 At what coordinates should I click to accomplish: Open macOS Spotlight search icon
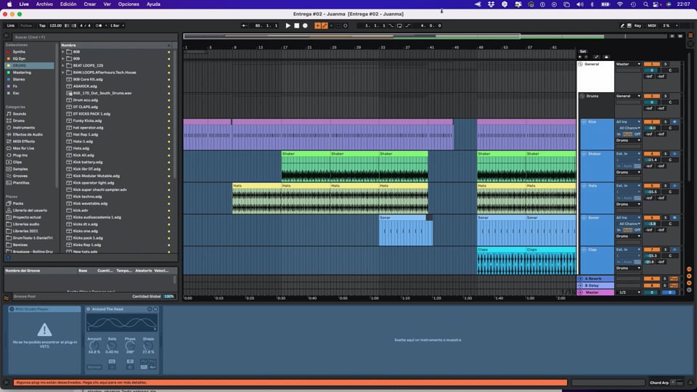645,4
